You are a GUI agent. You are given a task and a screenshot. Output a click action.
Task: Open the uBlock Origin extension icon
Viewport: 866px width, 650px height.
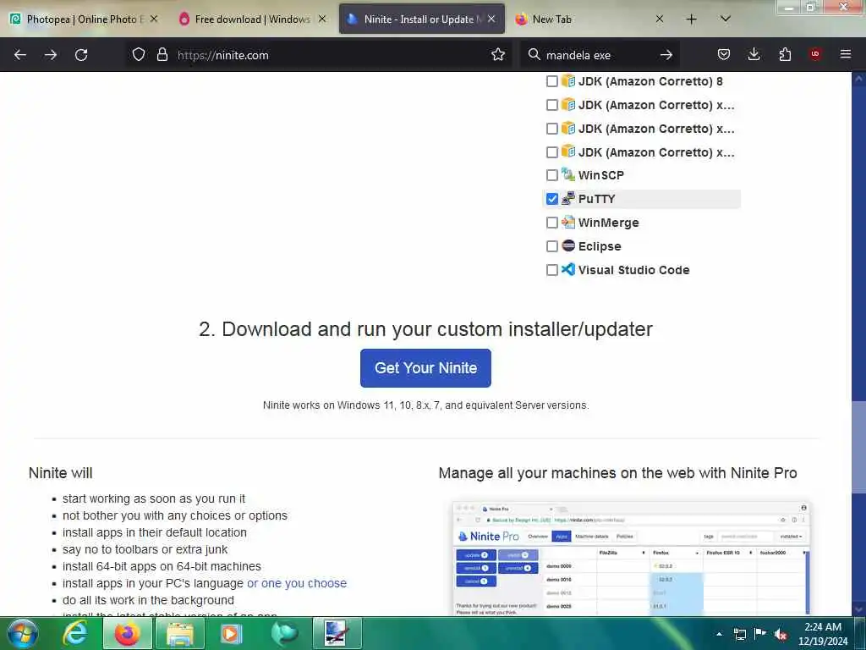pos(815,54)
